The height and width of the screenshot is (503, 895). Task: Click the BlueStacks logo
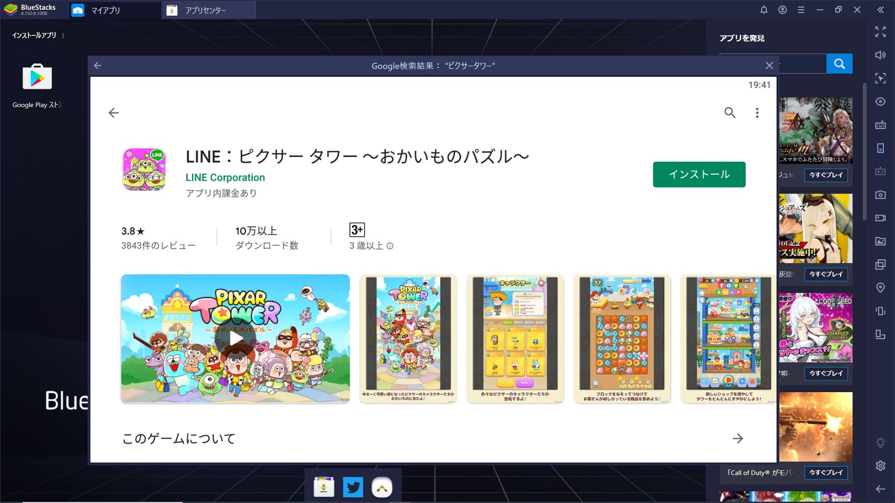11,10
